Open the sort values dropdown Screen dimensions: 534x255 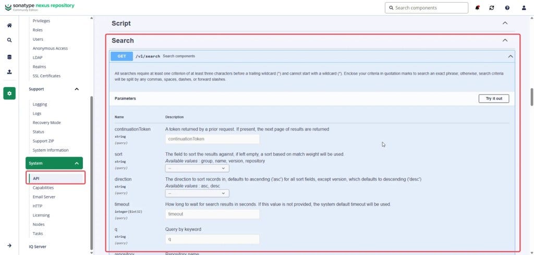197,168
